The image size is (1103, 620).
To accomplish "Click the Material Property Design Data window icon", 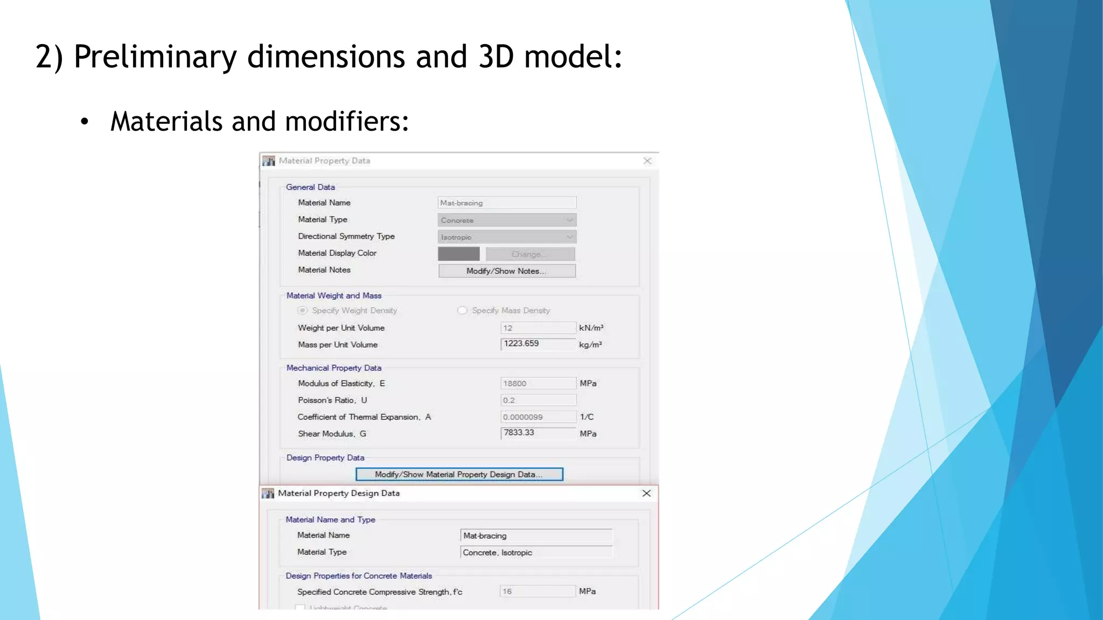I will pos(268,494).
